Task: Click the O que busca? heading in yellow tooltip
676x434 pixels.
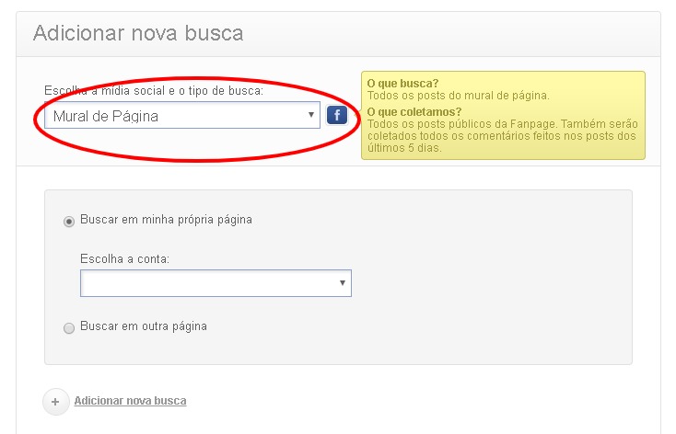Action: click(x=402, y=83)
